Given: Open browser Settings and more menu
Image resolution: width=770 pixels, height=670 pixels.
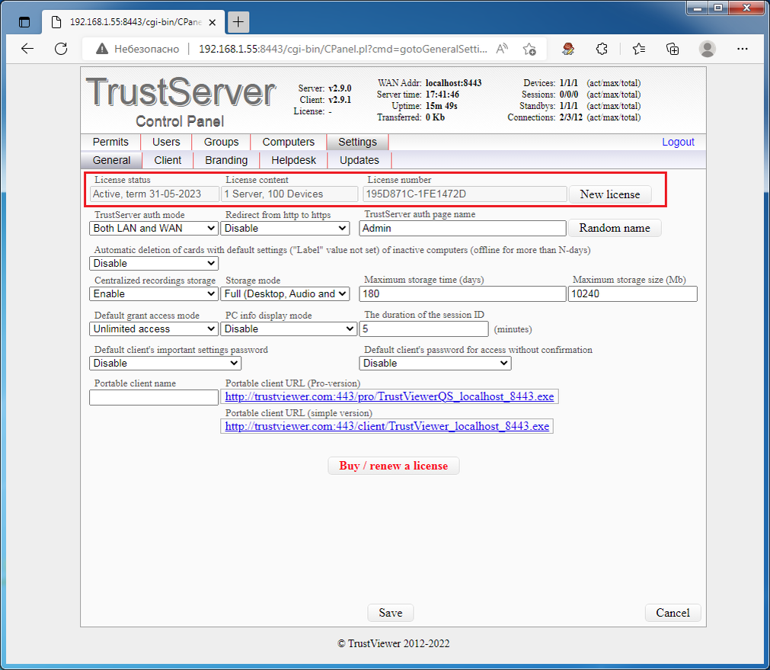Looking at the screenshot, I should point(743,49).
